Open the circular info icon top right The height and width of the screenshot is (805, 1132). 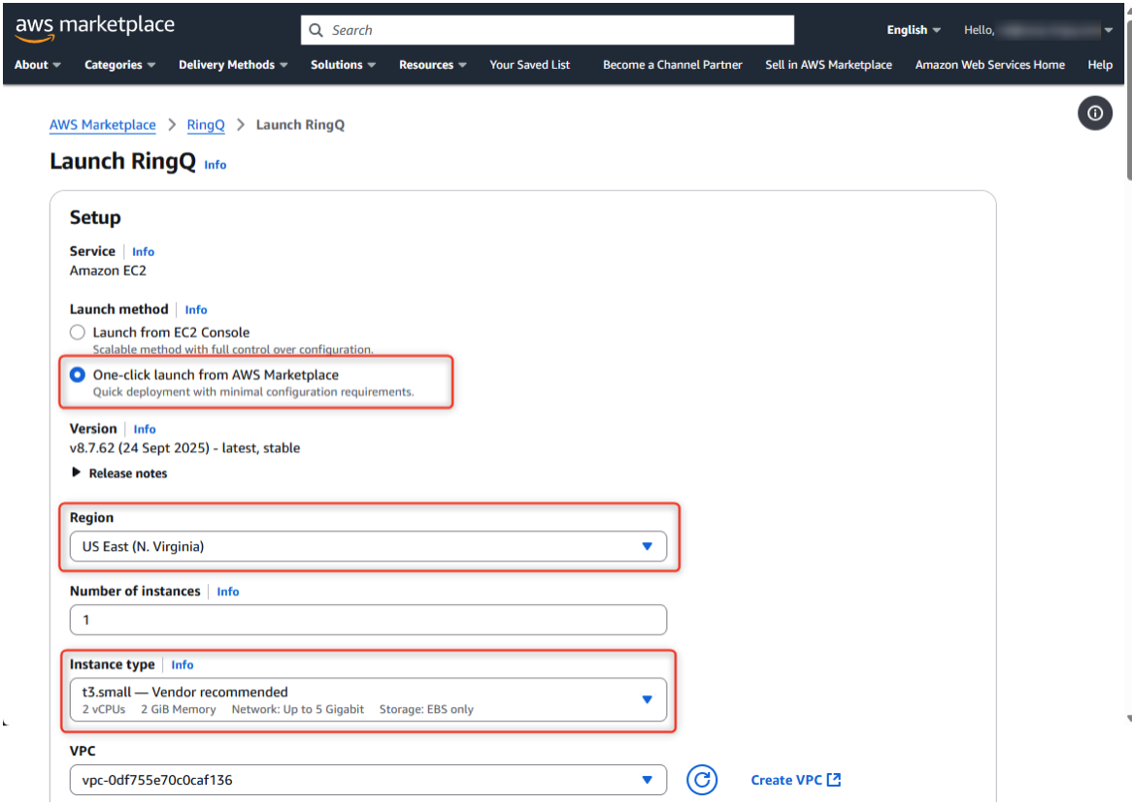[x=1095, y=113]
